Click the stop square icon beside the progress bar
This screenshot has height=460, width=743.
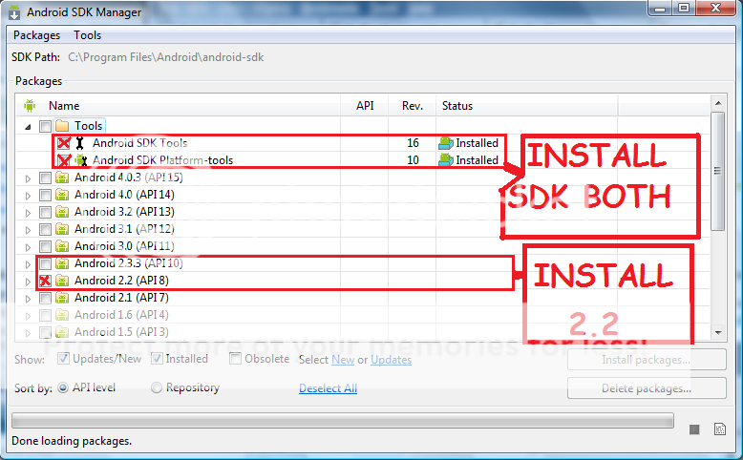(x=694, y=429)
